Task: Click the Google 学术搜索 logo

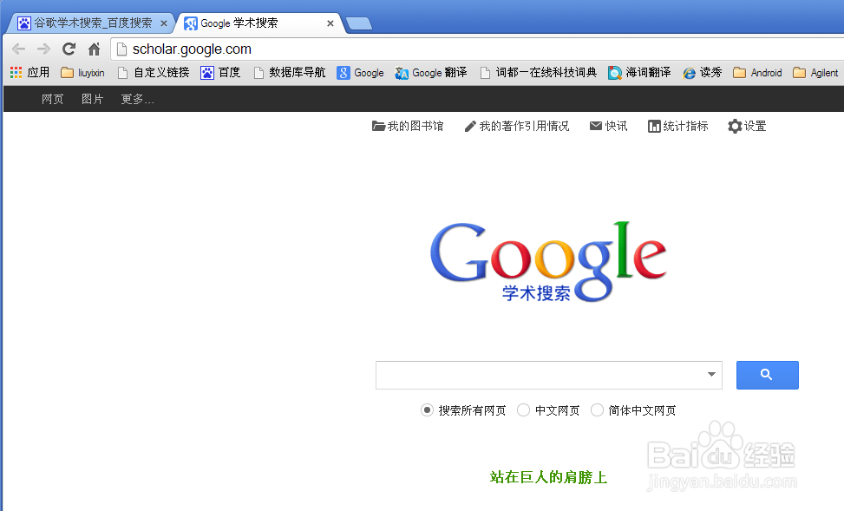Action: point(548,262)
